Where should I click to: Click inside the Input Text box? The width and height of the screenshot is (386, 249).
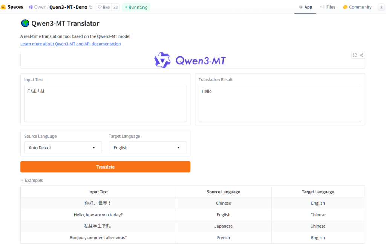coord(106,103)
